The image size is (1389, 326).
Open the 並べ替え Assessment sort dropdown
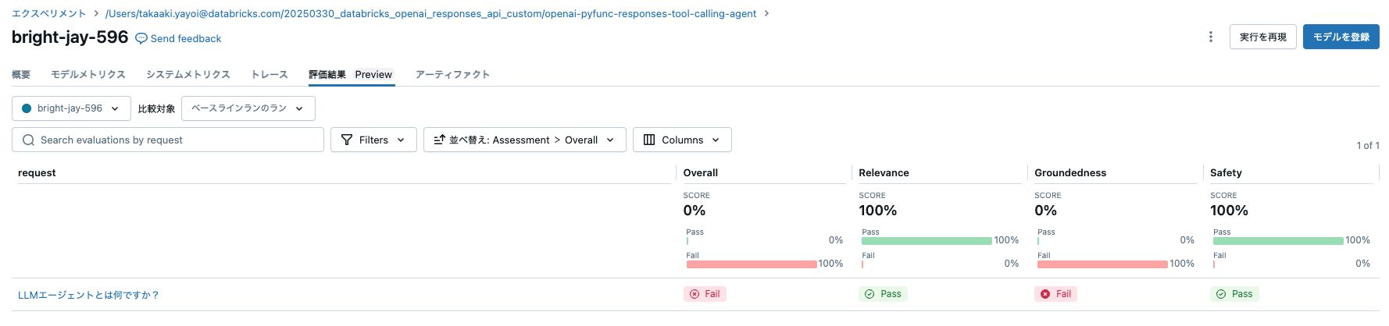pyautogui.click(x=524, y=140)
